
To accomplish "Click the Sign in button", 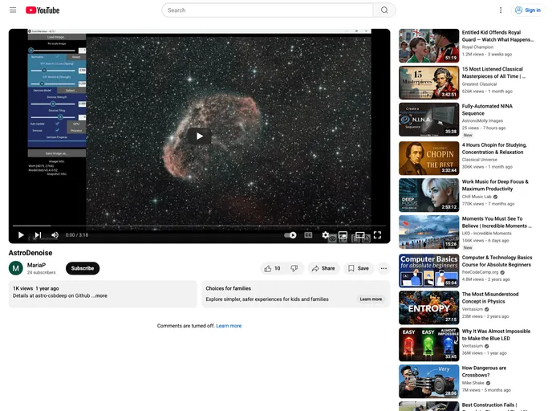I will (528, 10).
